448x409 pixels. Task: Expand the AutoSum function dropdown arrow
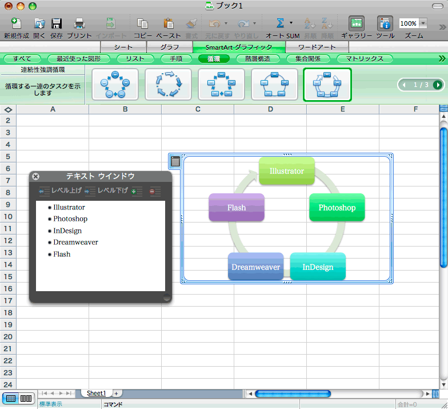(291, 23)
